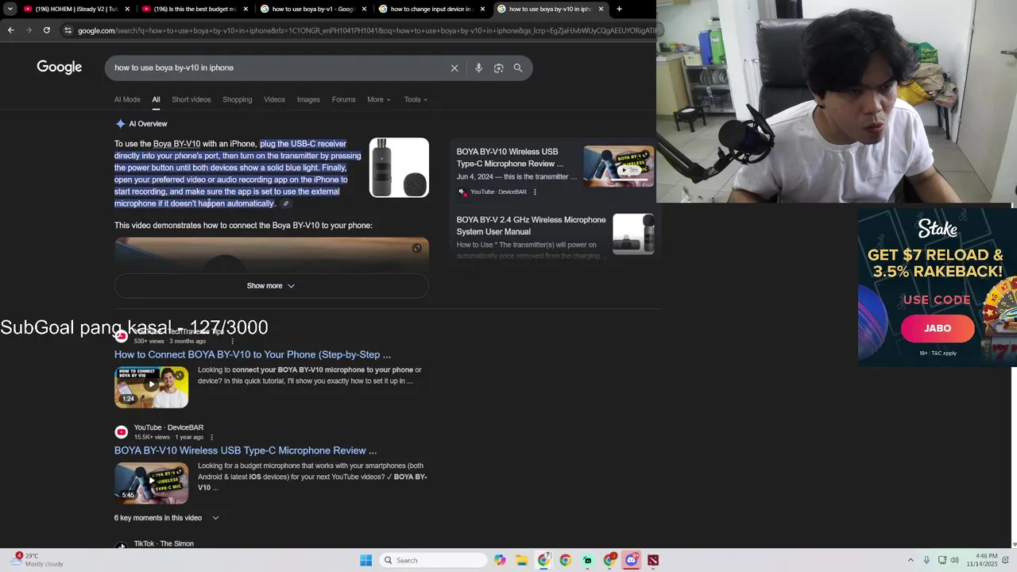Screen dimensions: 1017x572
Task: Select Videos results filter
Action: pyautogui.click(x=274, y=99)
